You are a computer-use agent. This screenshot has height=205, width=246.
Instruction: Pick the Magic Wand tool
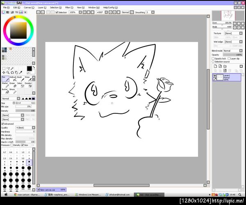pos(12,68)
